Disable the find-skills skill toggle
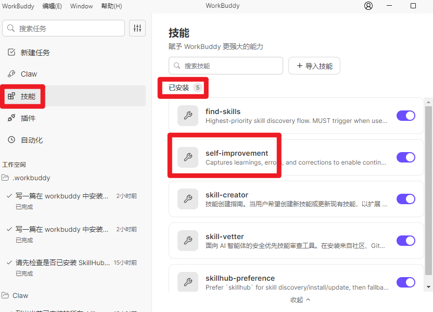 tap(405, 116)
